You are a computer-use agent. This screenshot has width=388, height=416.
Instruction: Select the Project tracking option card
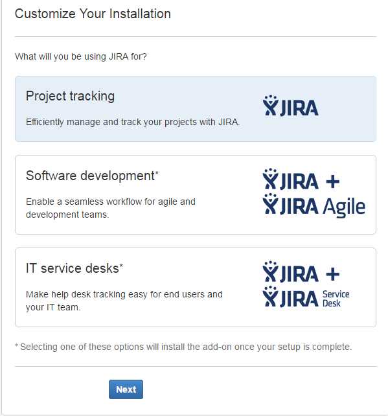(x=196, y=109)
